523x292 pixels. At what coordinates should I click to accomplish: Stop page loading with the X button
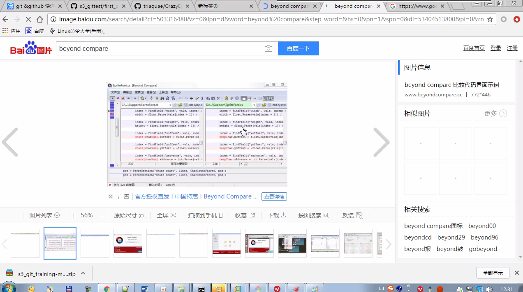[x=28, y=19]
